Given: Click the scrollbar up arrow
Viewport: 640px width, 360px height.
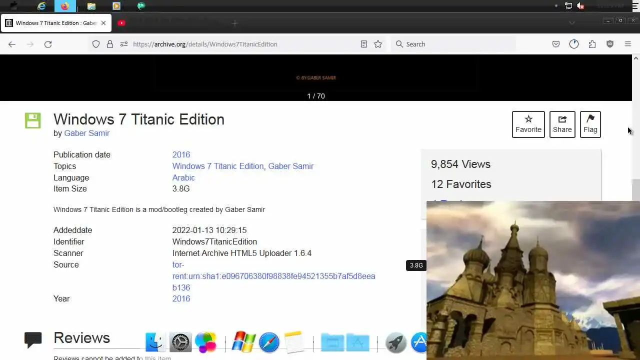Looking at the screenshot, I should [636, 58].
